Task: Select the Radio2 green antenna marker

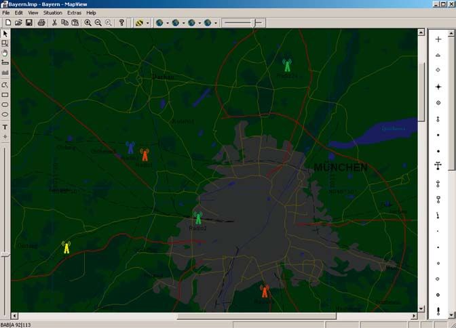Action: pyautogui.click(x=198, y=218)
